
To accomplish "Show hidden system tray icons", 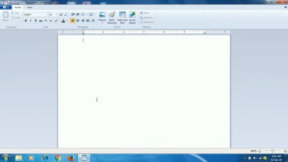I will tap(244, 158).
